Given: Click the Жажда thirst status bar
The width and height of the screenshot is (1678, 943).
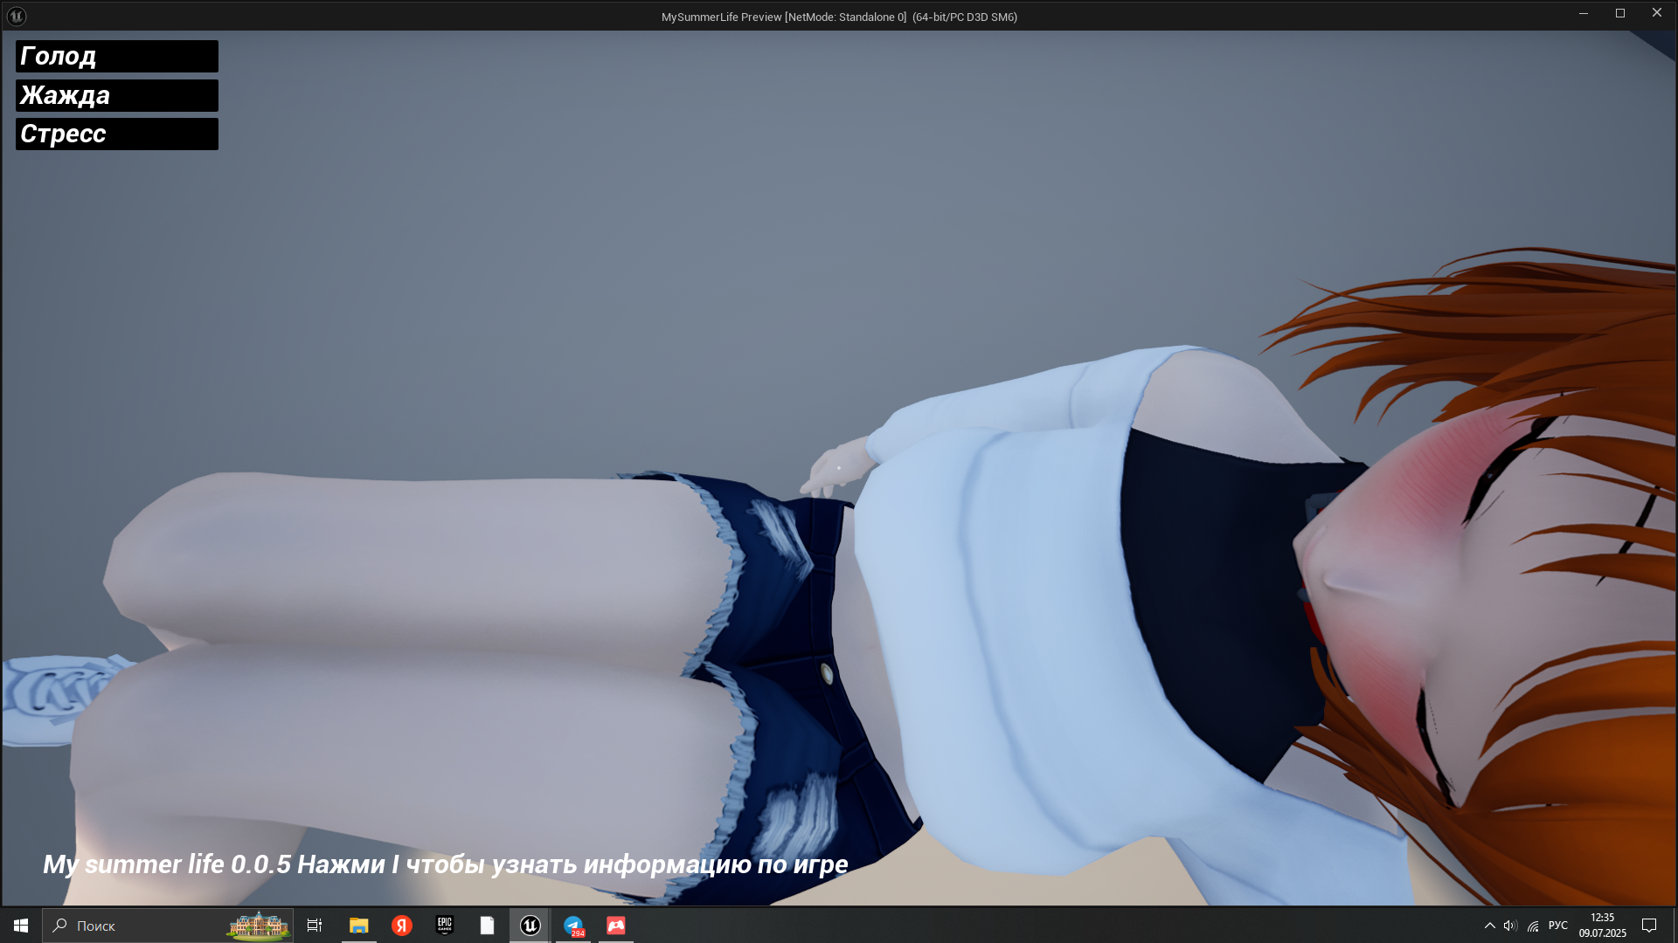Looking at the screenshot, I should 117,95.
